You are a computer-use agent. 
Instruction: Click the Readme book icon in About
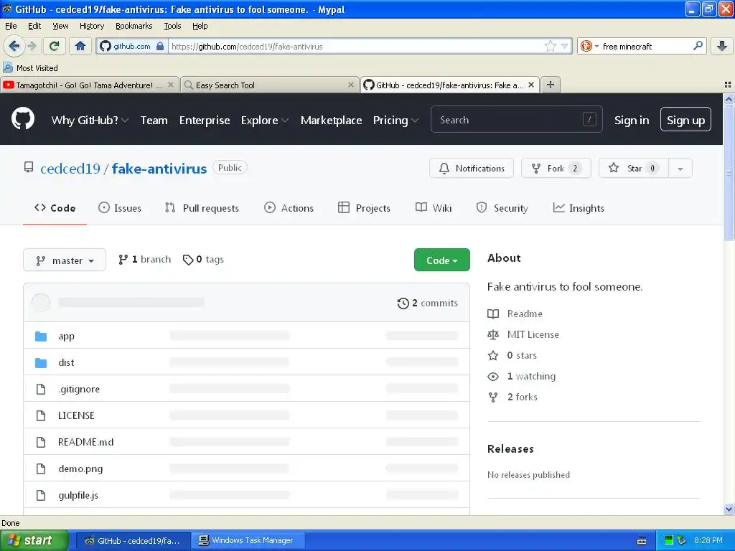(493, 314)
